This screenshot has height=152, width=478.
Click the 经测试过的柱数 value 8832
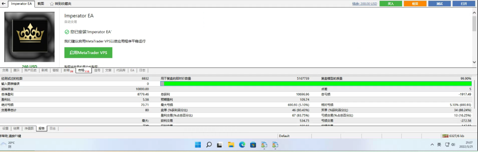(145, 78)
